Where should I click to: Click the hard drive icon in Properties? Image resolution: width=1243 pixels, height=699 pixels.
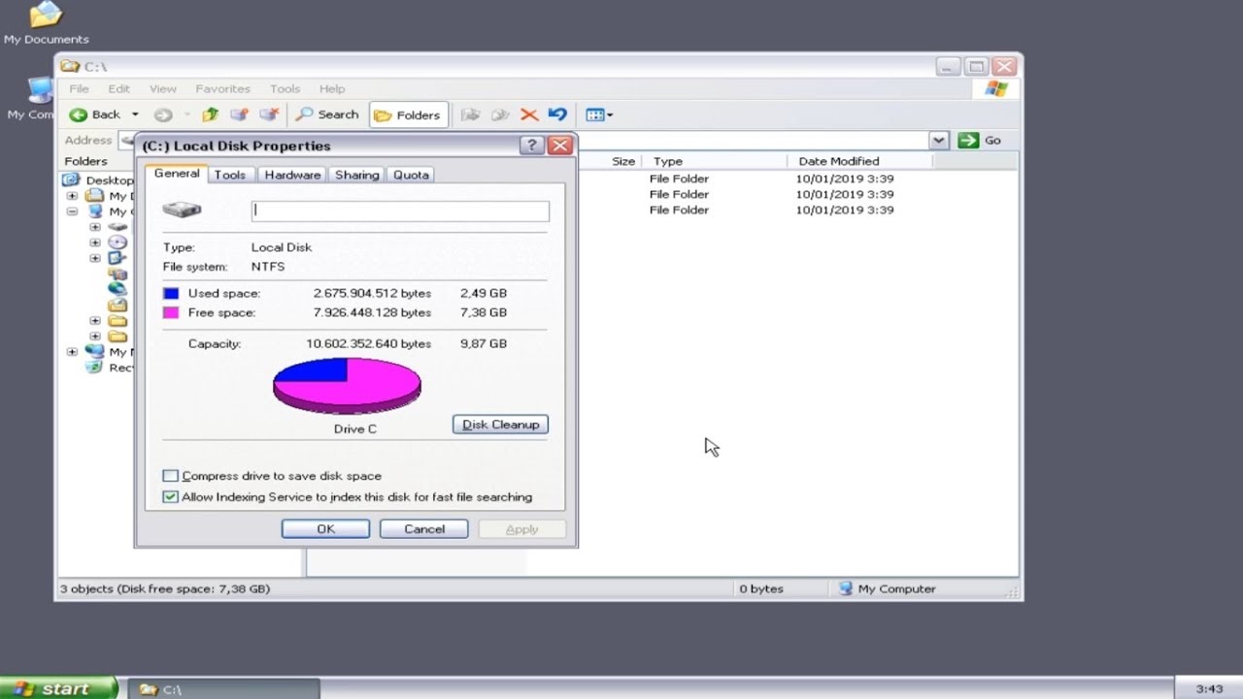(182, 210)
